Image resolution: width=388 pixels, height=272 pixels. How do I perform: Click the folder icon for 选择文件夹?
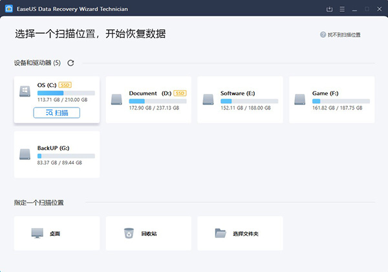(x=221, y=233)
